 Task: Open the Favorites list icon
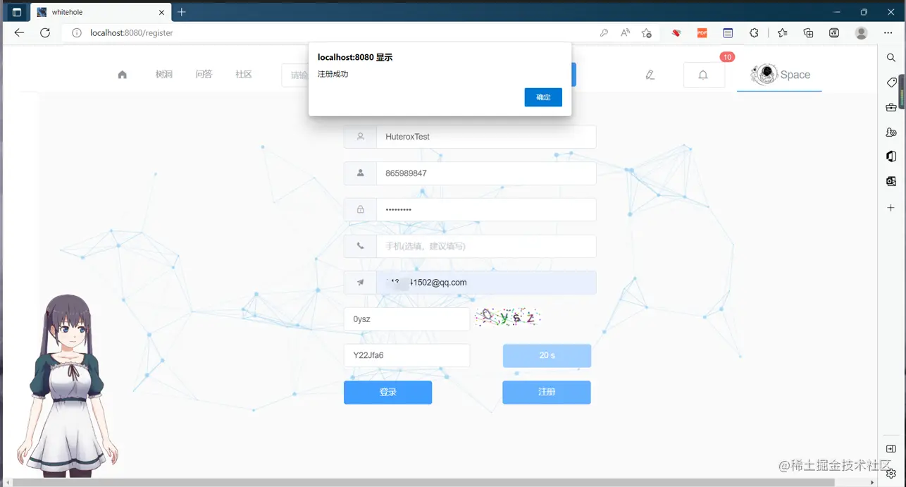[782, 32]
